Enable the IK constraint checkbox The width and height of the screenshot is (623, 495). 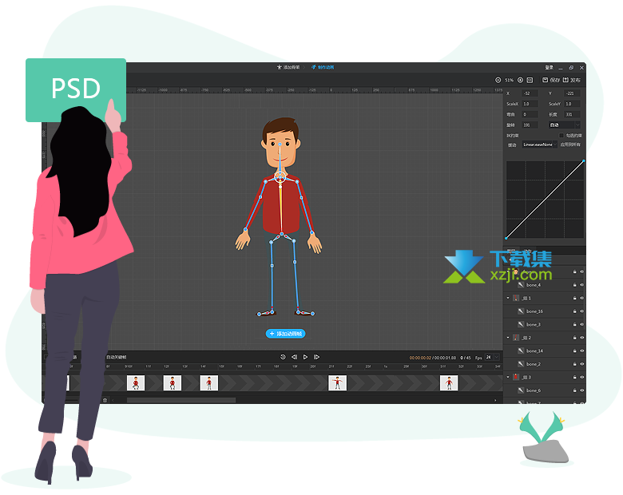(561, 136)
